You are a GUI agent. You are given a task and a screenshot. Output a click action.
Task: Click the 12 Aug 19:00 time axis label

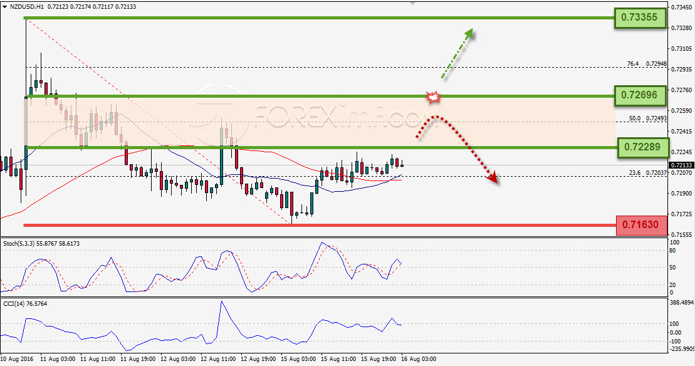point(258,359)
